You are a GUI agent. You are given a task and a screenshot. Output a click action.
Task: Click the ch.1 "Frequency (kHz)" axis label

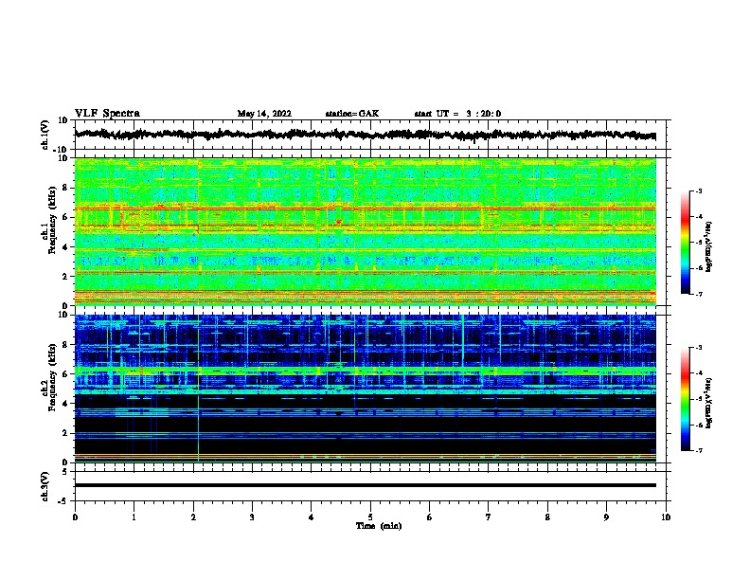[52, 220]
